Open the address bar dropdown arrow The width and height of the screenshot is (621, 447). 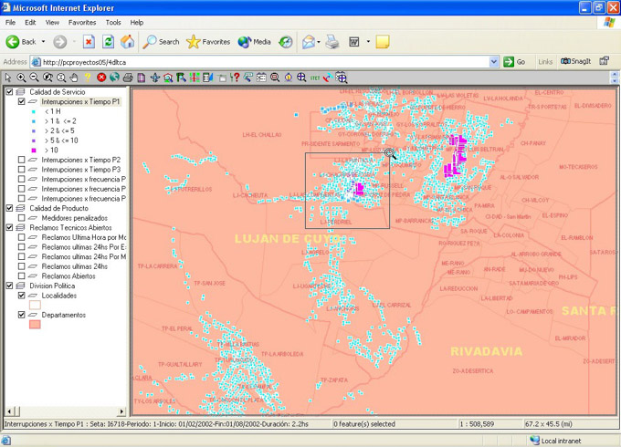click(494, 62)
